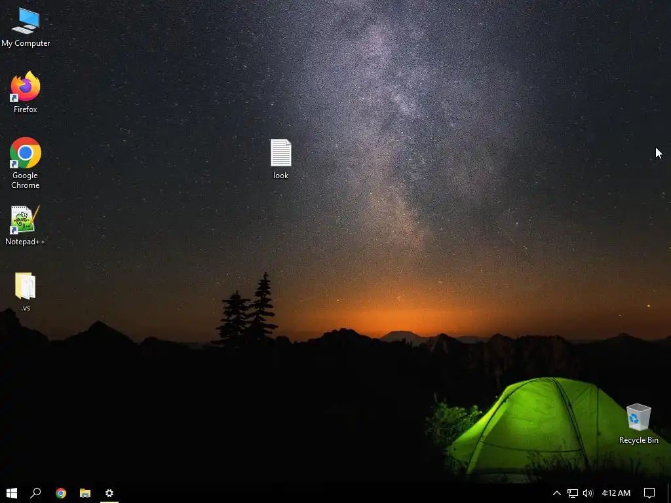Open Chrome from the taskbar

pyautogui.click(x=61, y=493)
